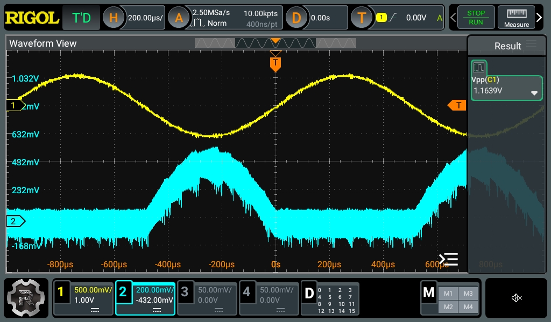Viewport: 551px width, 322px height.
Task: Toggle math M1 button
Action: [448, 293]
